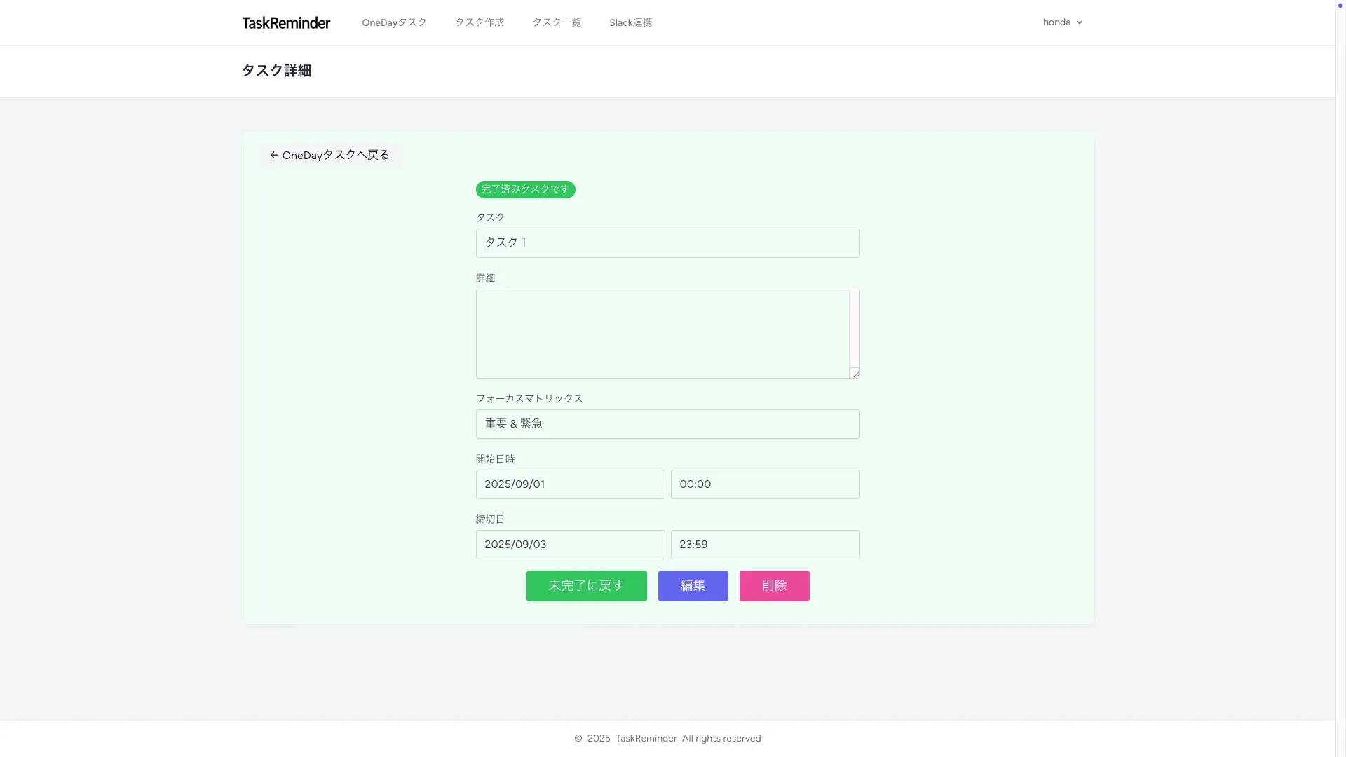Click the 23:59 deadline time field
1346x757 pixels.
[x=765, y=545]
